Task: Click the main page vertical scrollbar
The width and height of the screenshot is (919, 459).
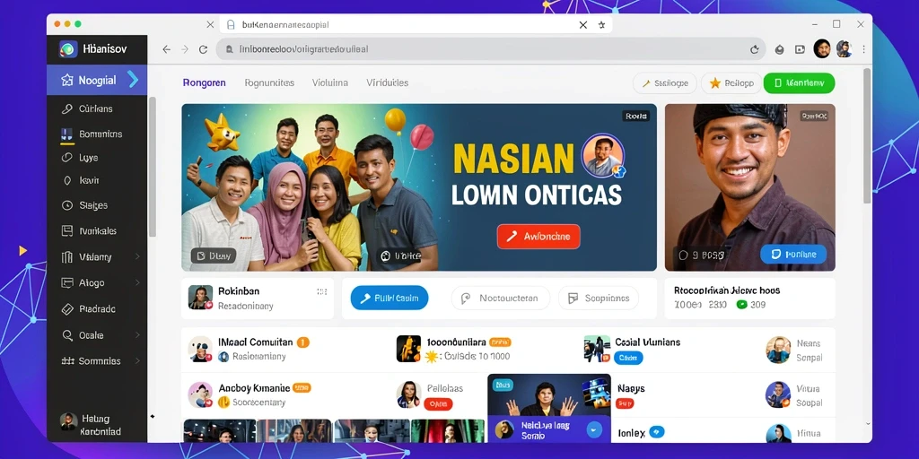Action: click(867, 136)
